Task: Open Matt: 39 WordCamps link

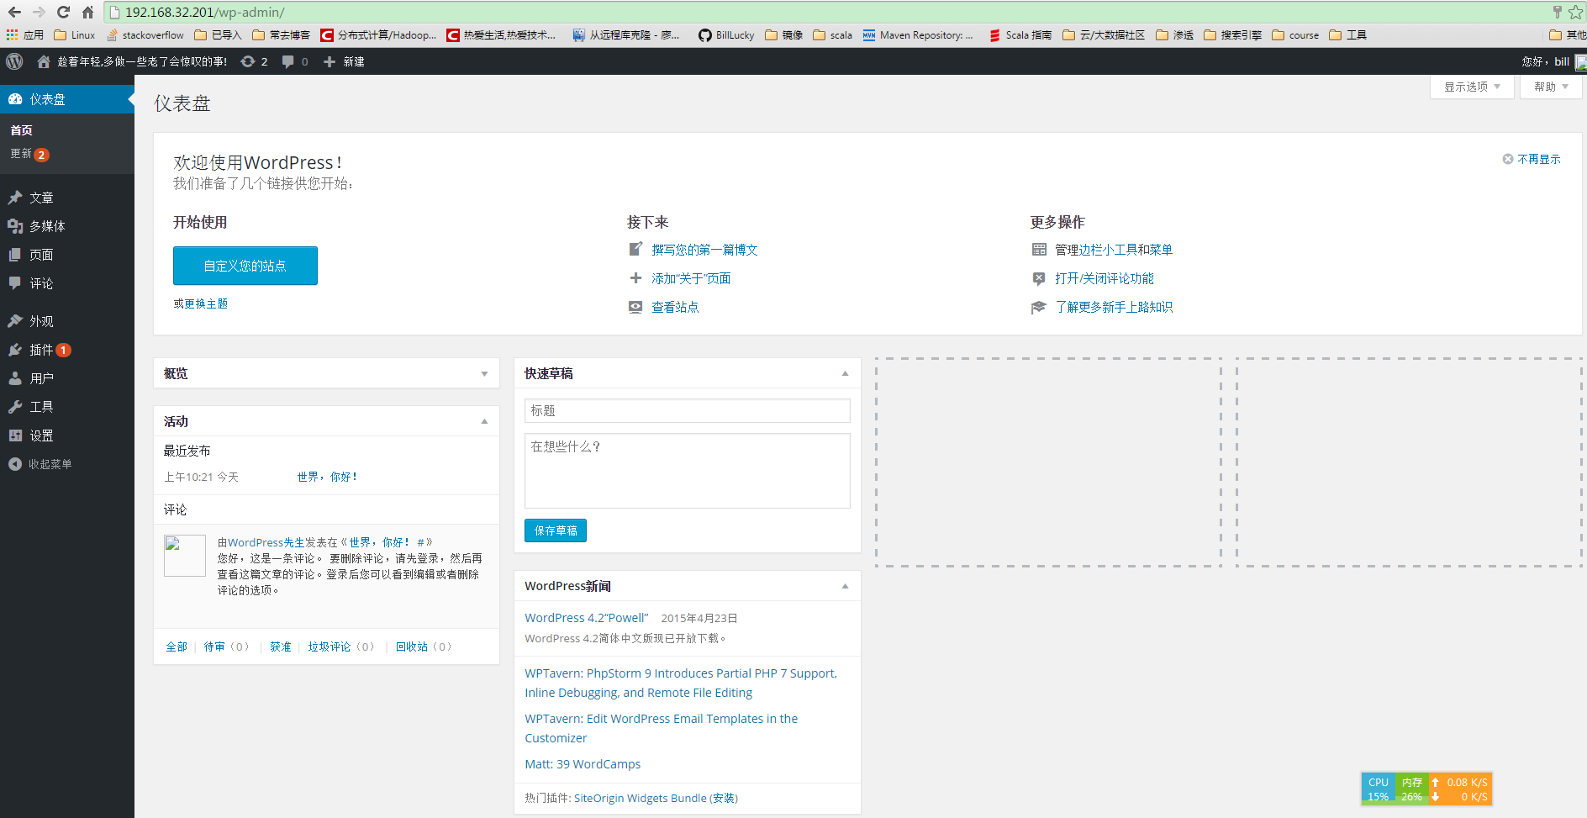Action: [583, 764]
